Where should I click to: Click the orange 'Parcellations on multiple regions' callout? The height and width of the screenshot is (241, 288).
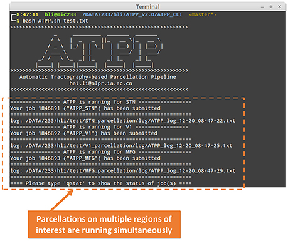pos(104,225)
